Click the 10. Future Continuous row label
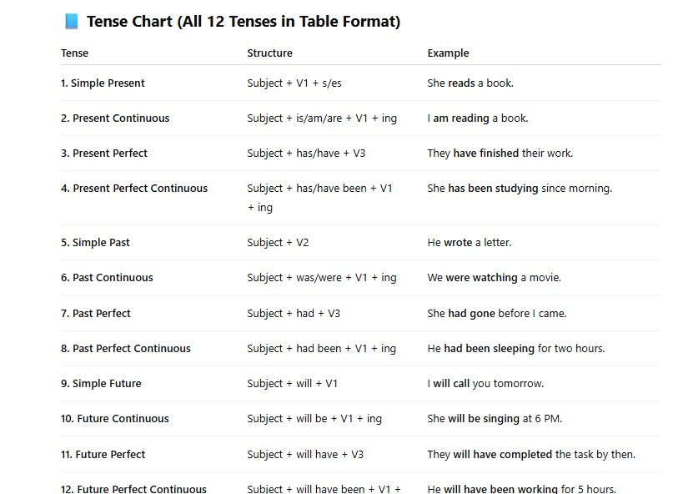This screenshot has width=673, height=494. point(114,418)
